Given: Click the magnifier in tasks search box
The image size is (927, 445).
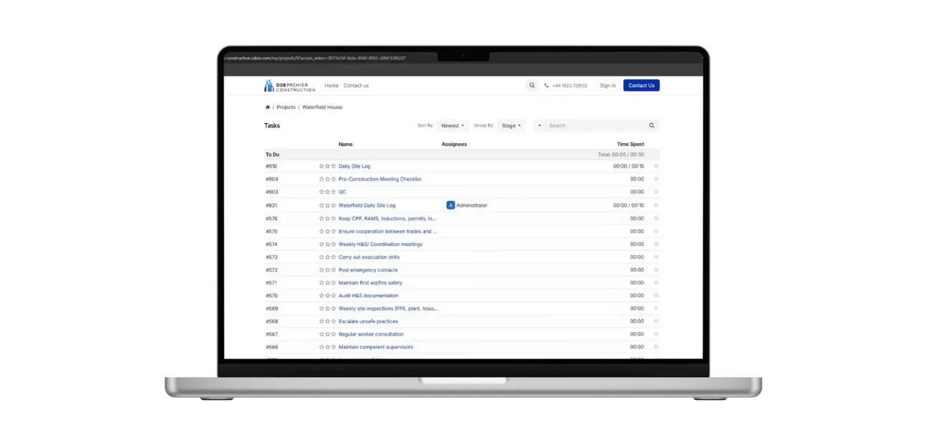Looking at the screenshot, I should 652,126.
